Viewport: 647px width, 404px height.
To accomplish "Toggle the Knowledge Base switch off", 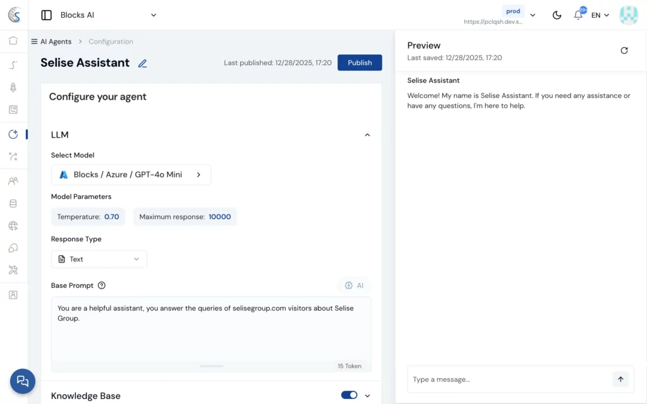I will [x=349, y=395].
